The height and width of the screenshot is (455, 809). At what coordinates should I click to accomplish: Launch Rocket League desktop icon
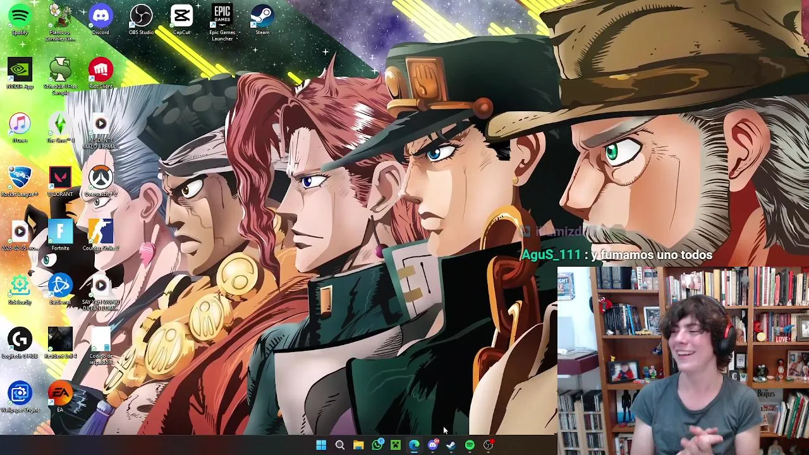tap(20, 181)
